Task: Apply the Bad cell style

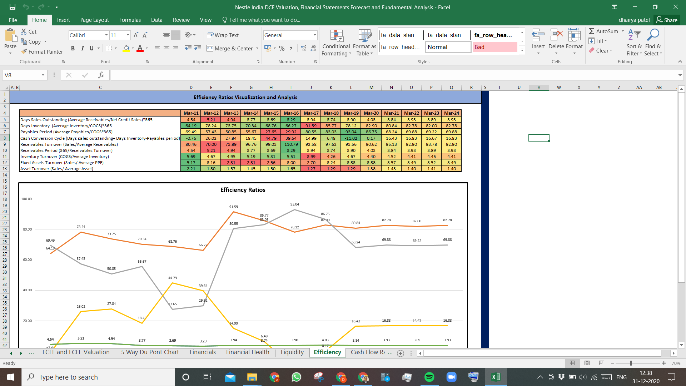Action: click(495, 47)
